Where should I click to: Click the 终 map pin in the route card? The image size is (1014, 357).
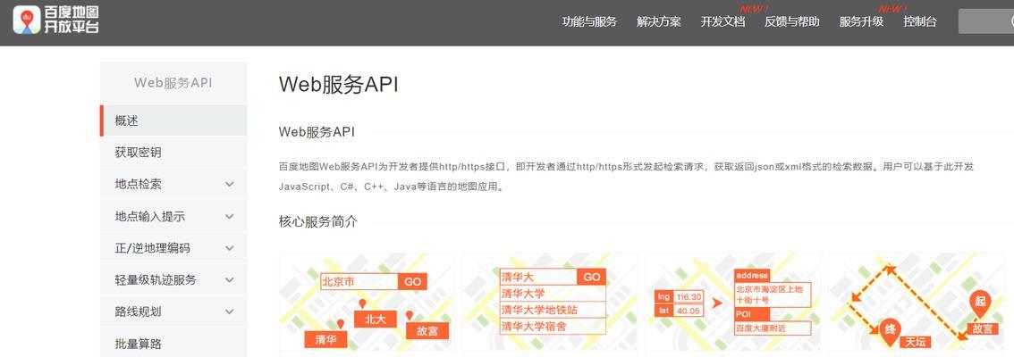891,333
